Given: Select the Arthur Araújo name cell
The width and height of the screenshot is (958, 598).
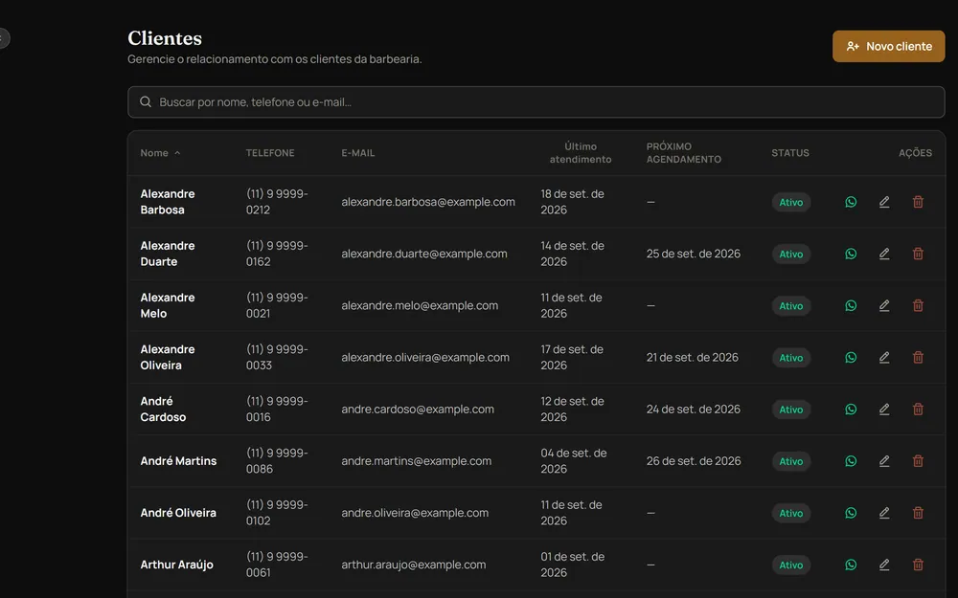Looking at the screenshot, I should (x=176, y=565).
